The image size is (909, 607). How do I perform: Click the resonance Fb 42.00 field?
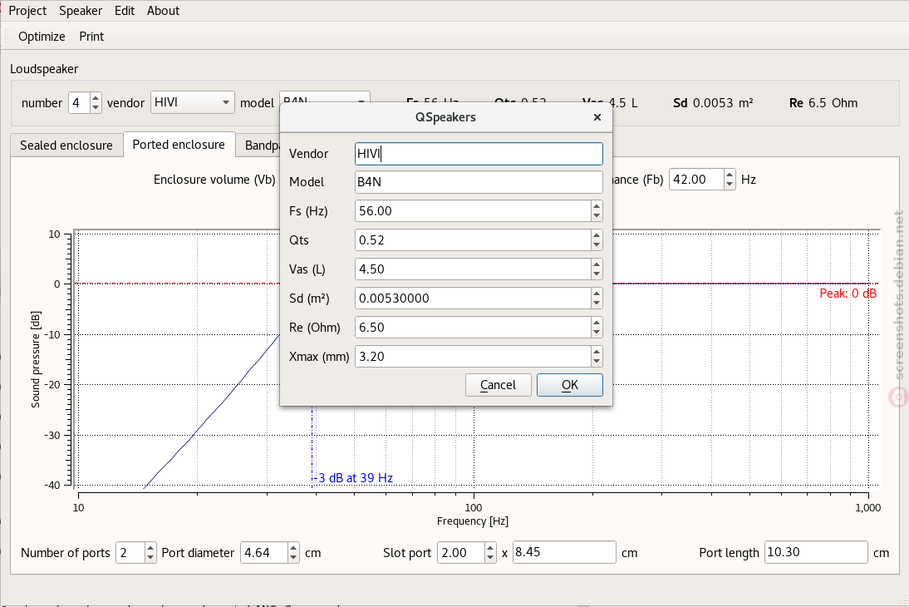pyautogui.click(x=696, y=180)
